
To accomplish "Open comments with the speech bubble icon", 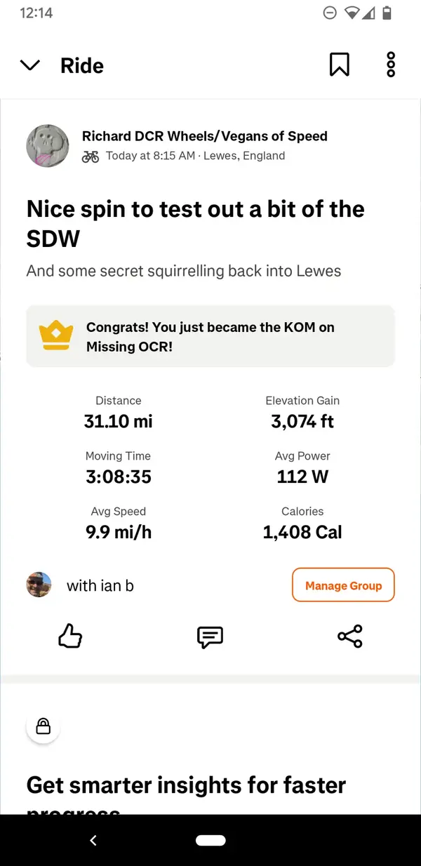I will [x=210, y=637].
